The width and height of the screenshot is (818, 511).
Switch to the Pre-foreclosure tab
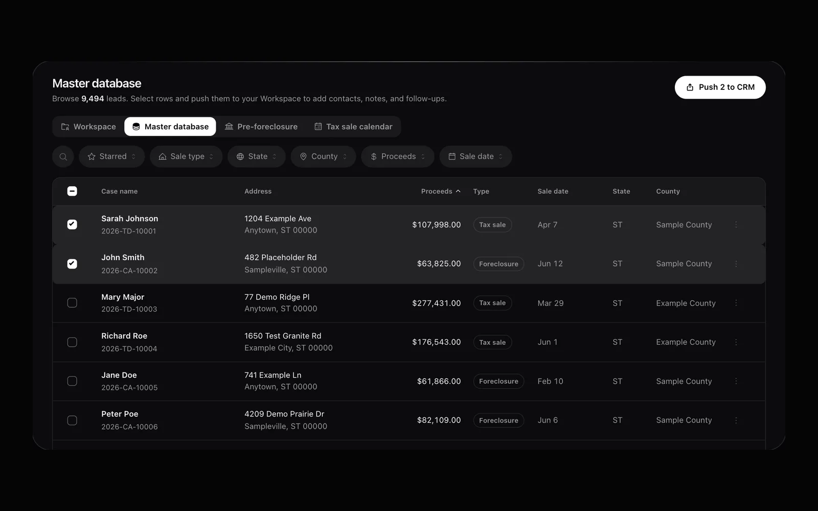pos(261,127)
